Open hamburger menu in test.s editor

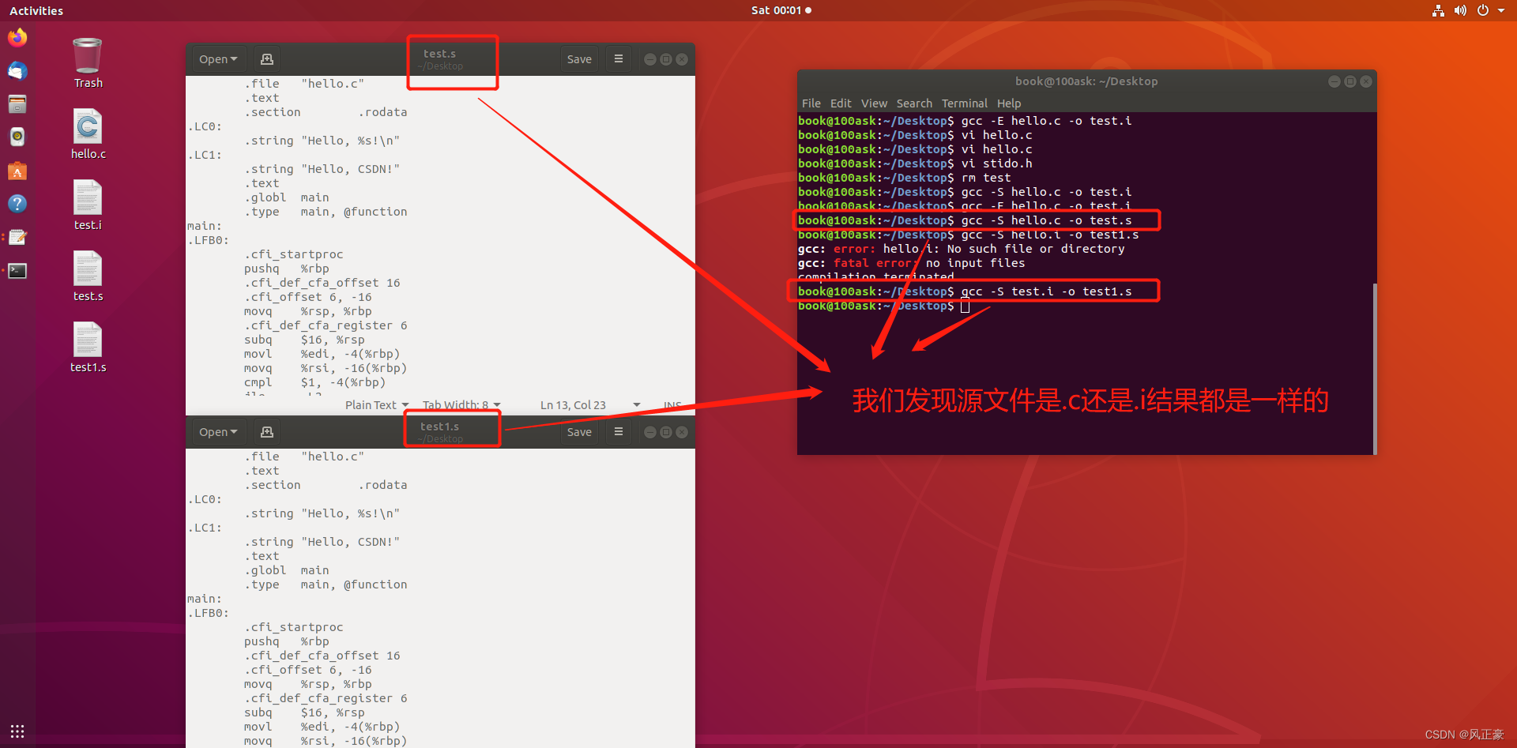(x=619, y=59)
